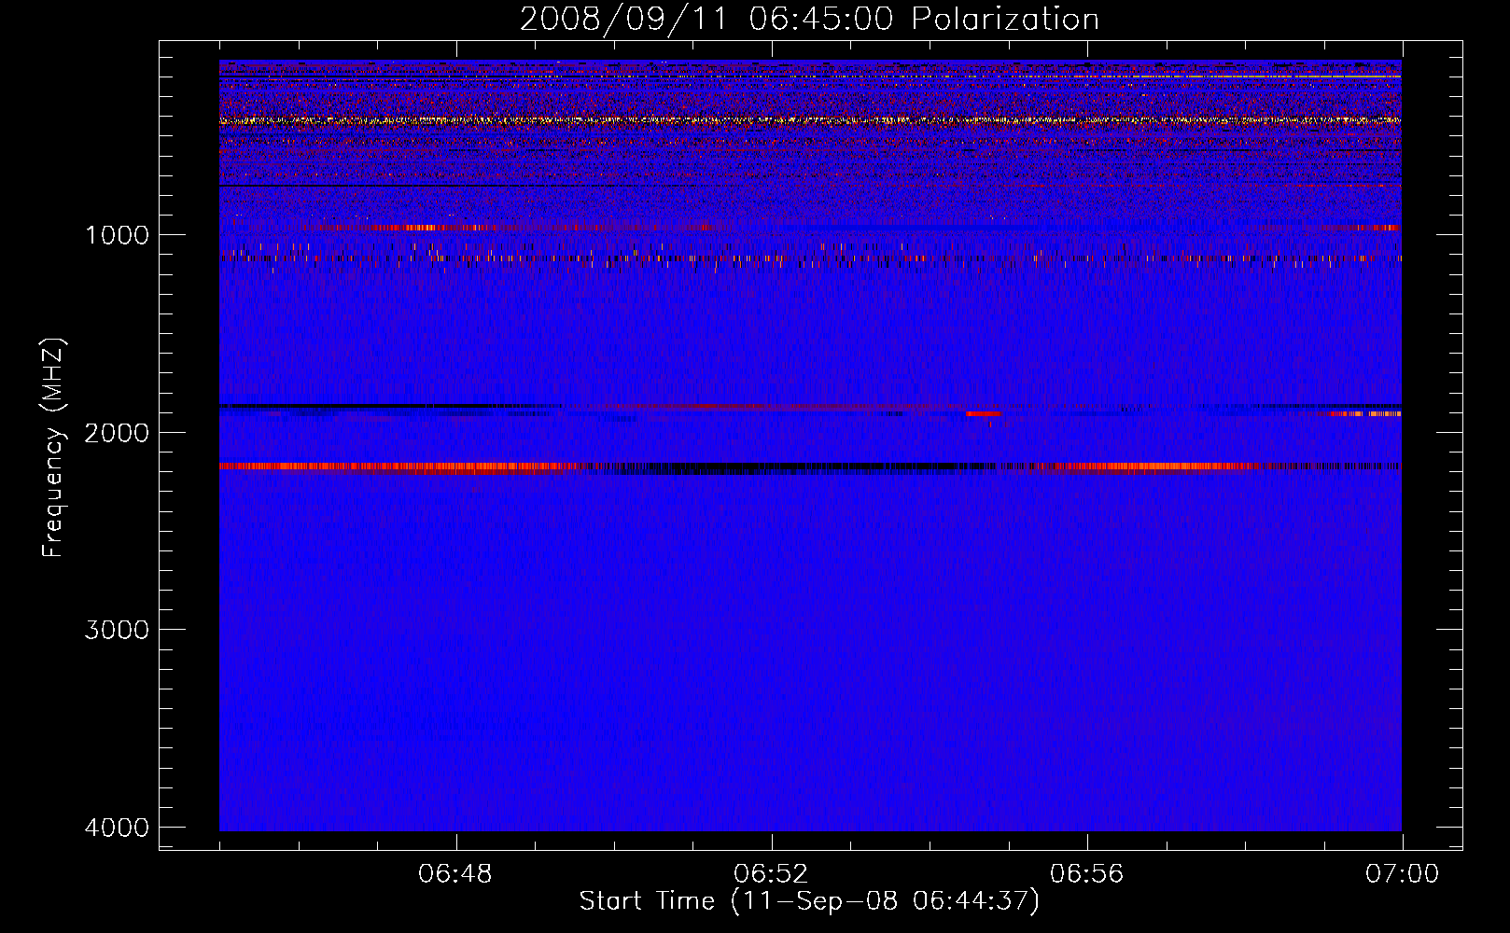Click the empty blue region around 3000 MHz at 06:52

pos(771,630)
